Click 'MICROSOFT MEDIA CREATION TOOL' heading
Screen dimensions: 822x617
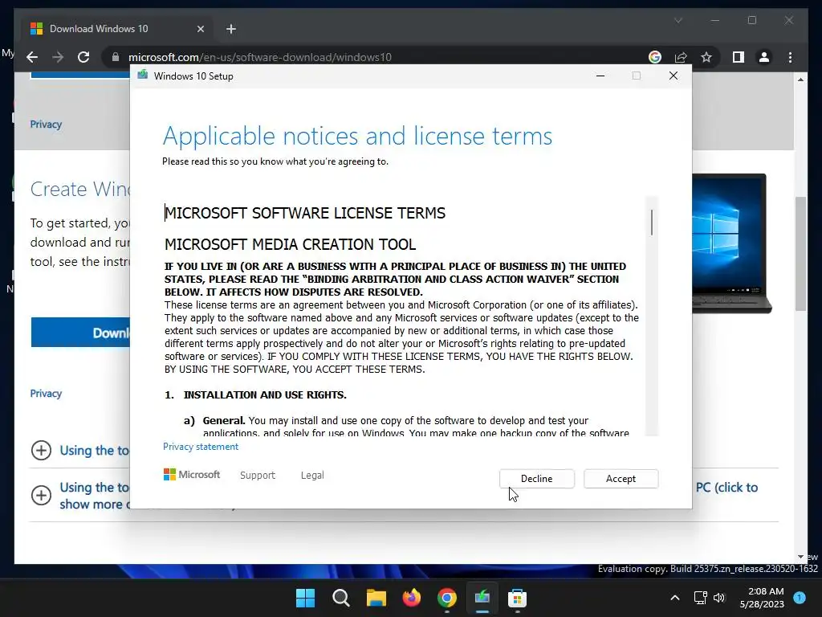290,244
